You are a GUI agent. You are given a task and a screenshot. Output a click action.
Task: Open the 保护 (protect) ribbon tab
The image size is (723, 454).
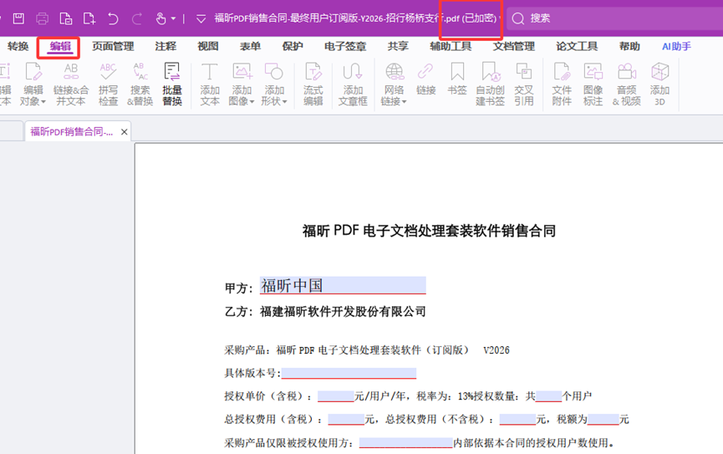[293, 47]
